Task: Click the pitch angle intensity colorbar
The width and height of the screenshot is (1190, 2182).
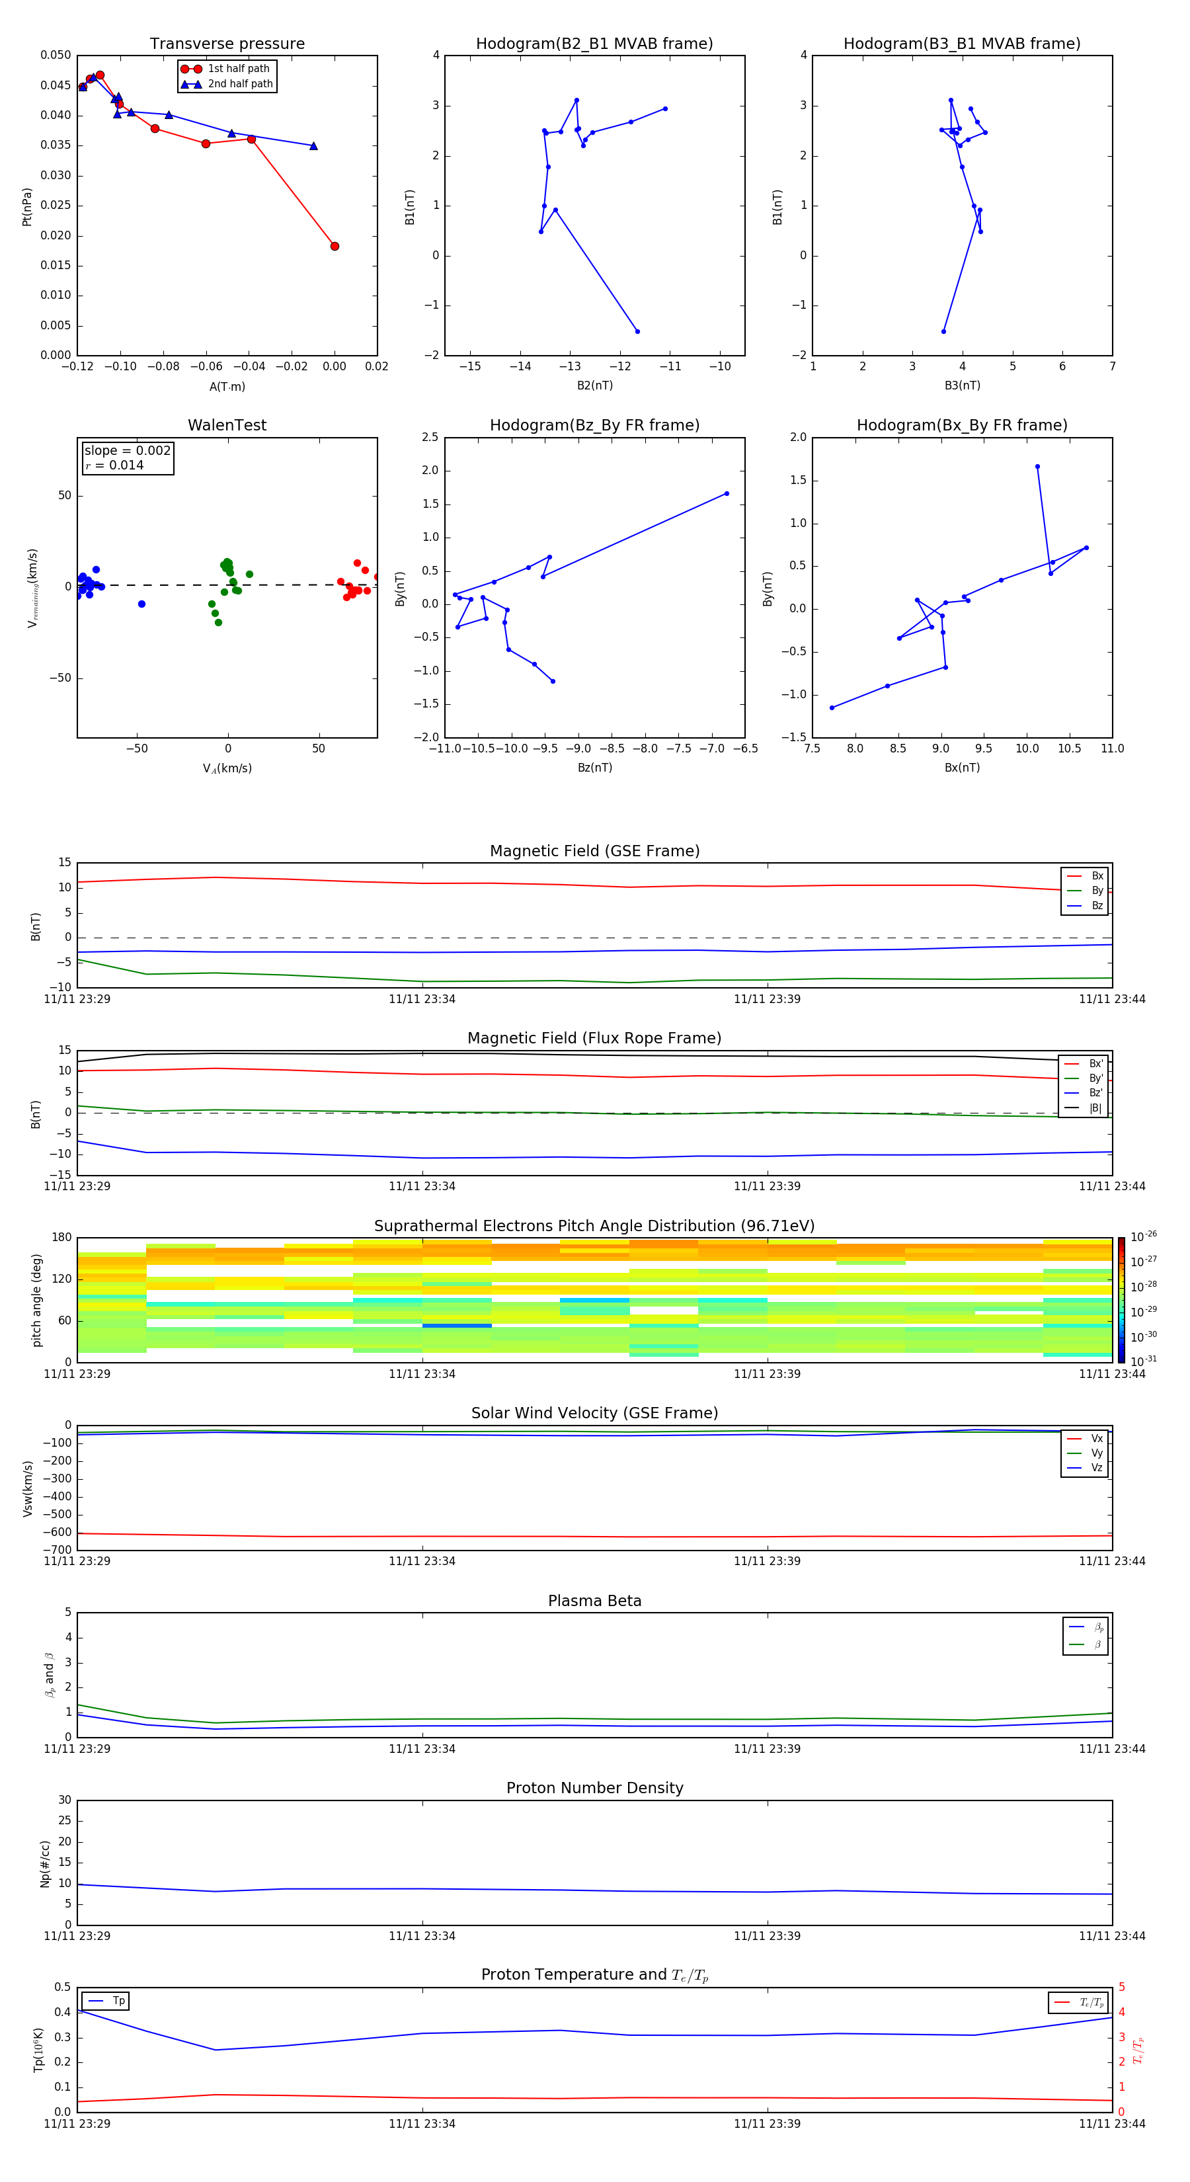Action: coord(1121,1300)
